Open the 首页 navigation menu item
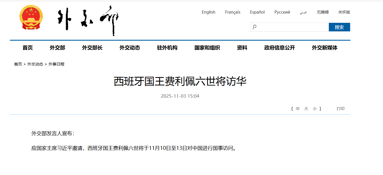The width and height of the screenshot is (383, 175). tap(28, 48)
